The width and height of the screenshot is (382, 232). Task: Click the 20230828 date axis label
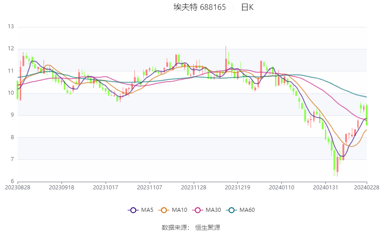point(18,188)
